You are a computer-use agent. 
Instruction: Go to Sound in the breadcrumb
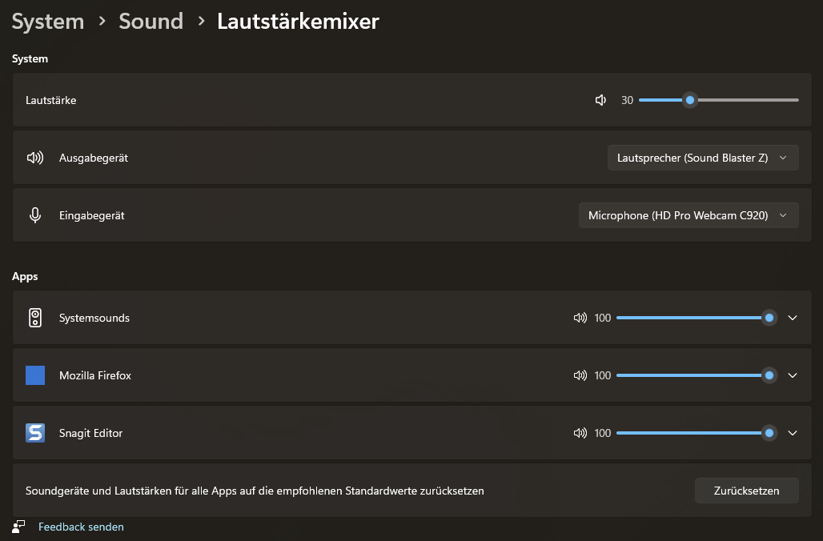tap(151, 21)
